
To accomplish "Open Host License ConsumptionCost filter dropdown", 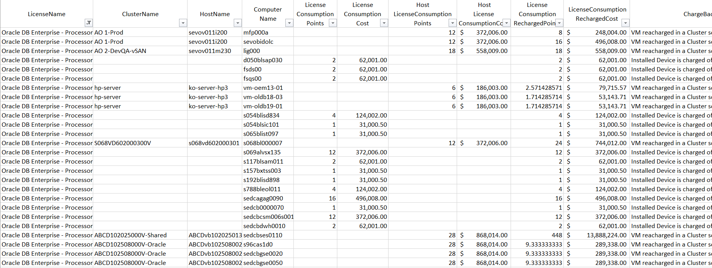I will pos(506,23).
